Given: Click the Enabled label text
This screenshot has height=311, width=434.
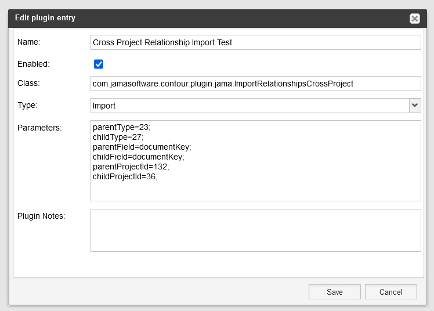Looking at the screenshot, I should click(34, 64).
